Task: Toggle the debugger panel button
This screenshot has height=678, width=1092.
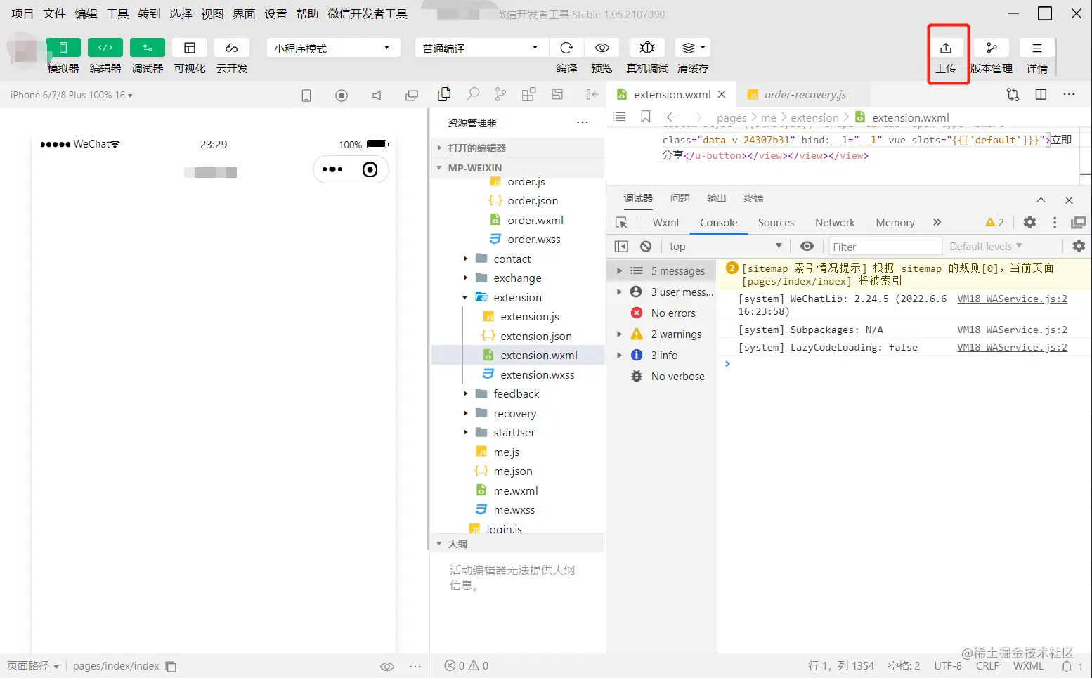Action: coord(148,48)
